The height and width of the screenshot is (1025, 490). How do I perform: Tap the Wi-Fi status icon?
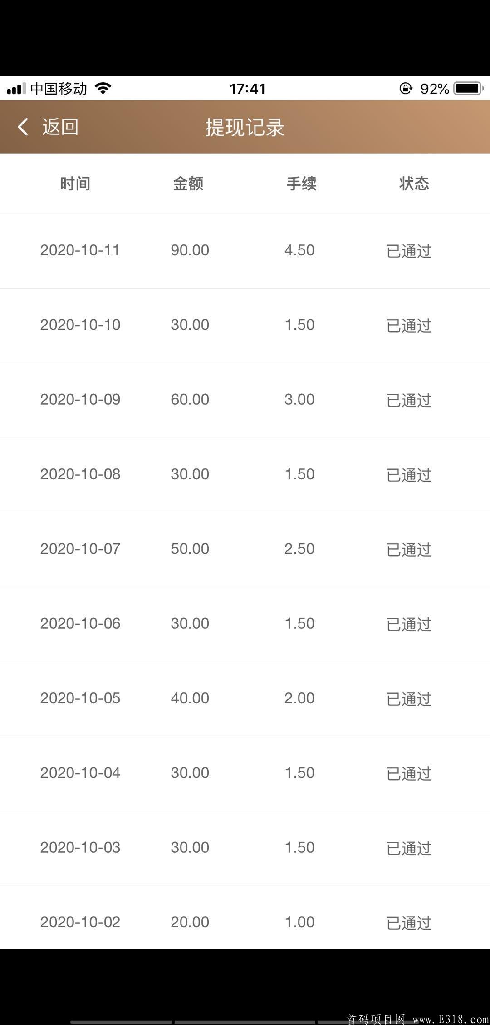coord(103,88)
